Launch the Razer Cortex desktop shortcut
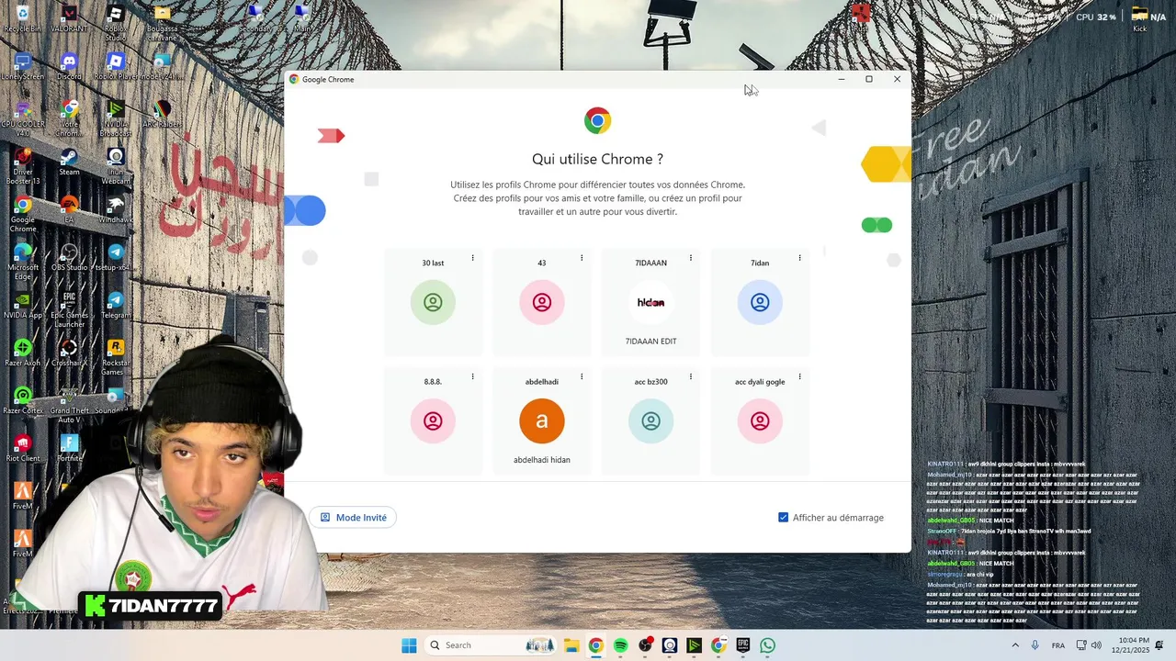The height and width of the screenshot is (661, 1176). [22, 400]
